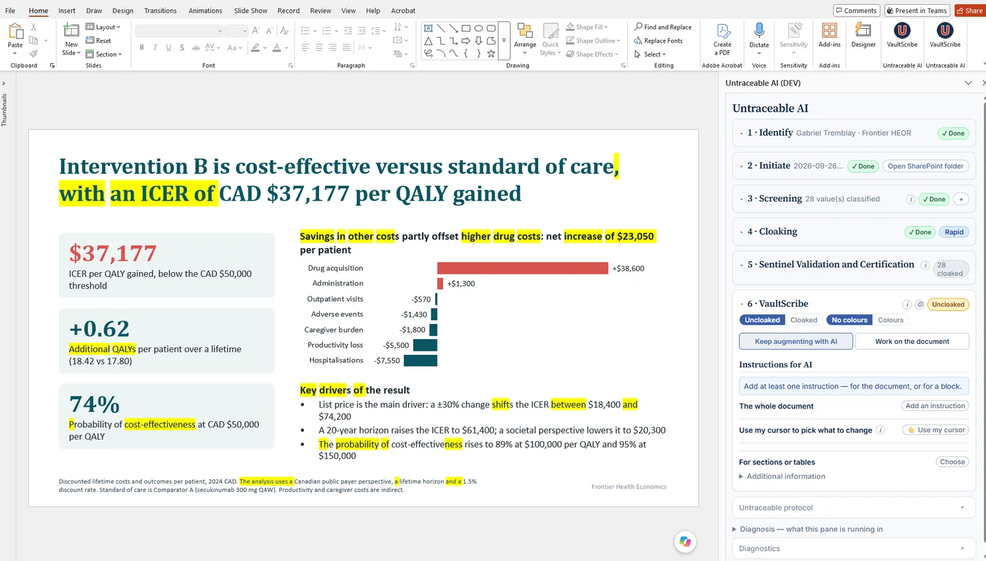Click Add an instruction button
This screenshot has height=561, width=986.
pyautogui.click(x=935, y=406)
